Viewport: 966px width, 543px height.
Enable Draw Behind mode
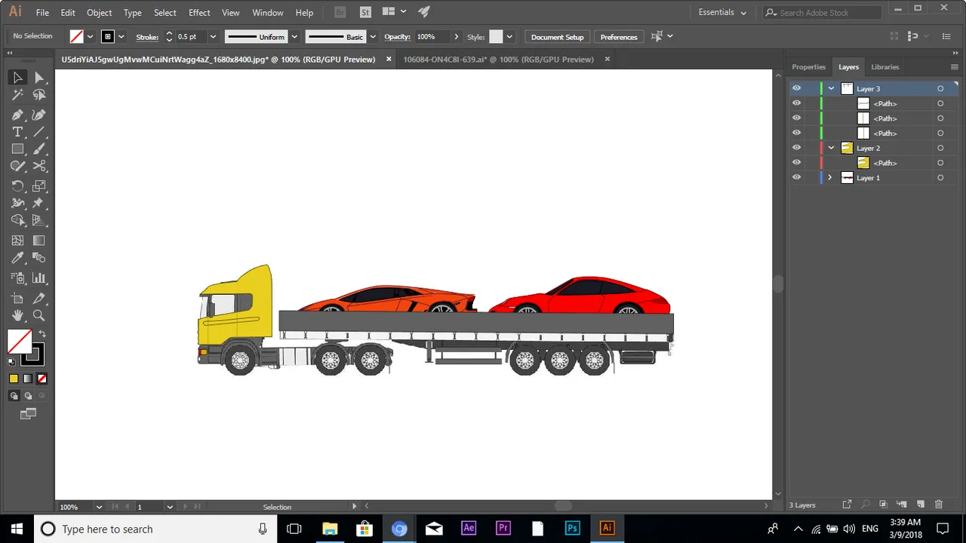pos(29,396)
